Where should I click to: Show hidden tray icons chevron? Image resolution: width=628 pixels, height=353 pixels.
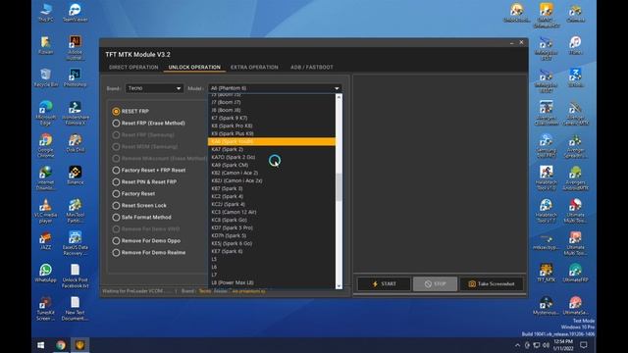(x=517, y=345)
